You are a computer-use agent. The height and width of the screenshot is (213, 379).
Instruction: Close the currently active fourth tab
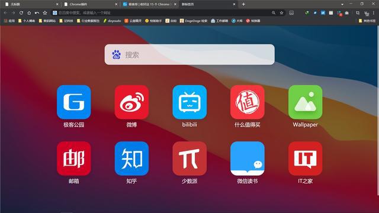pyautogui.click(x=235, y=4)
